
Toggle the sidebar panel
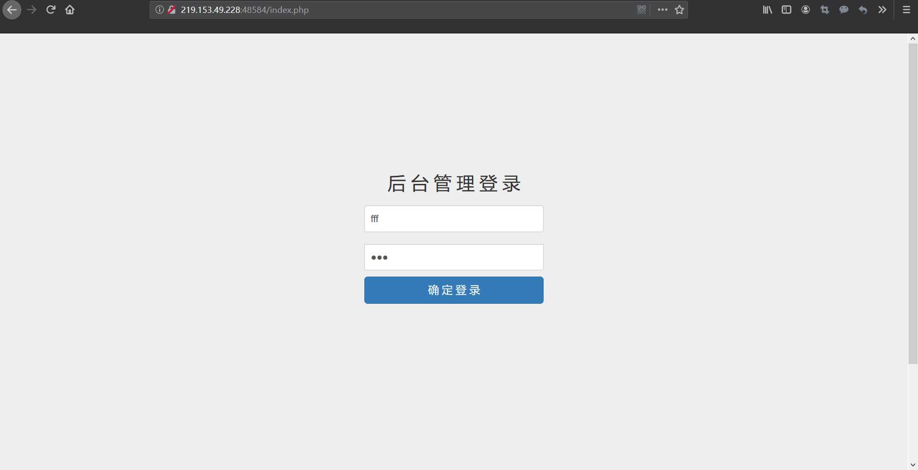tap(786, 10)
